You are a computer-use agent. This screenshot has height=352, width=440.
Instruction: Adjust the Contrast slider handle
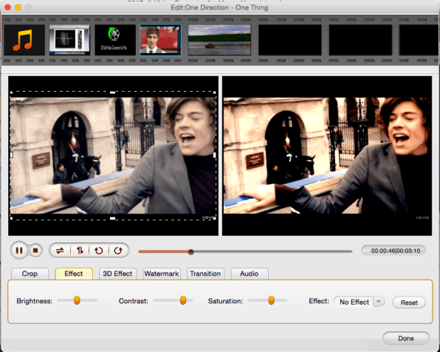pyautogui.click(x=182, y=300)
